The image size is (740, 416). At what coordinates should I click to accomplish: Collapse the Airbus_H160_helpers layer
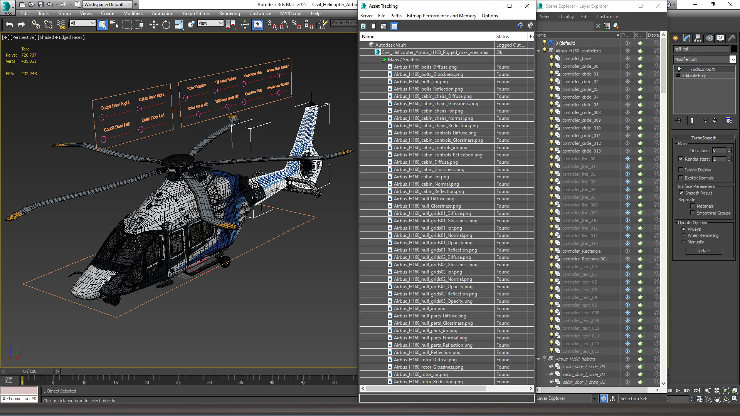point(538,359)
